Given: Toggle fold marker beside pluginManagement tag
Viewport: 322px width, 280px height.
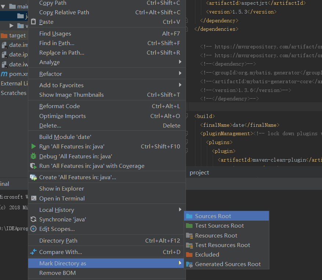Looking at the screenshot, I should click(x=187, y=133).
